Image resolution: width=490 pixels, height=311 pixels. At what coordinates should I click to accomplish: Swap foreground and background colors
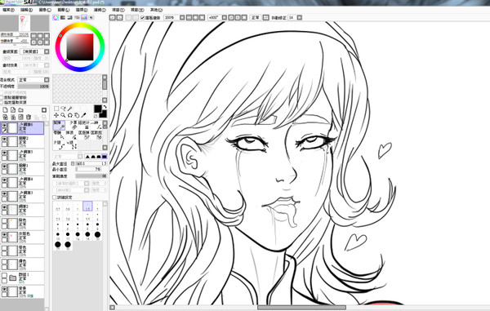[x=105, y=107]
